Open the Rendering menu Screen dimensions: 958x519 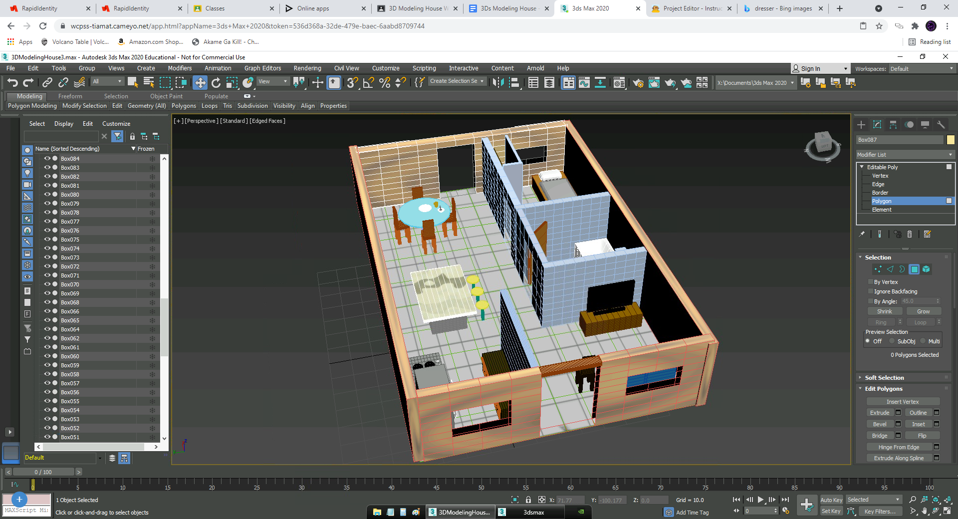click(307, 68)
